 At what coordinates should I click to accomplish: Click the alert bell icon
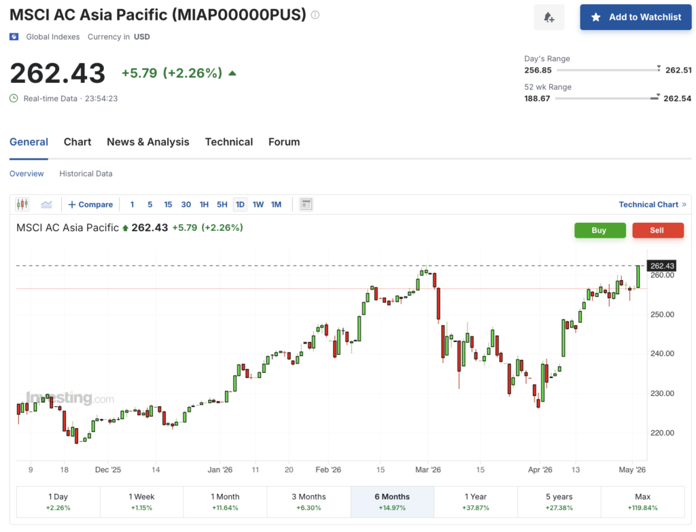549,17
